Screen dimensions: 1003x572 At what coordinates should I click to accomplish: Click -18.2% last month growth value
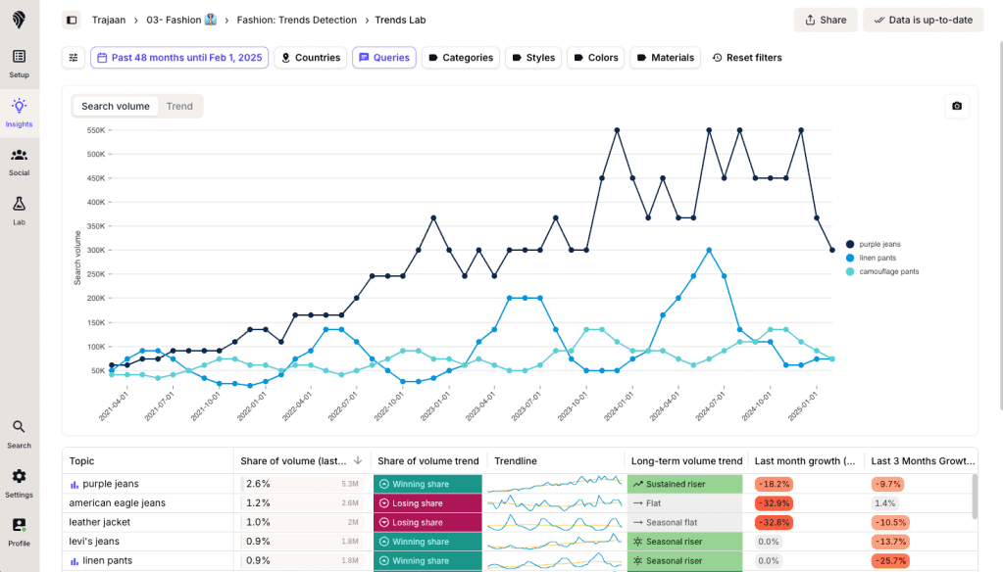coord(774,484)
